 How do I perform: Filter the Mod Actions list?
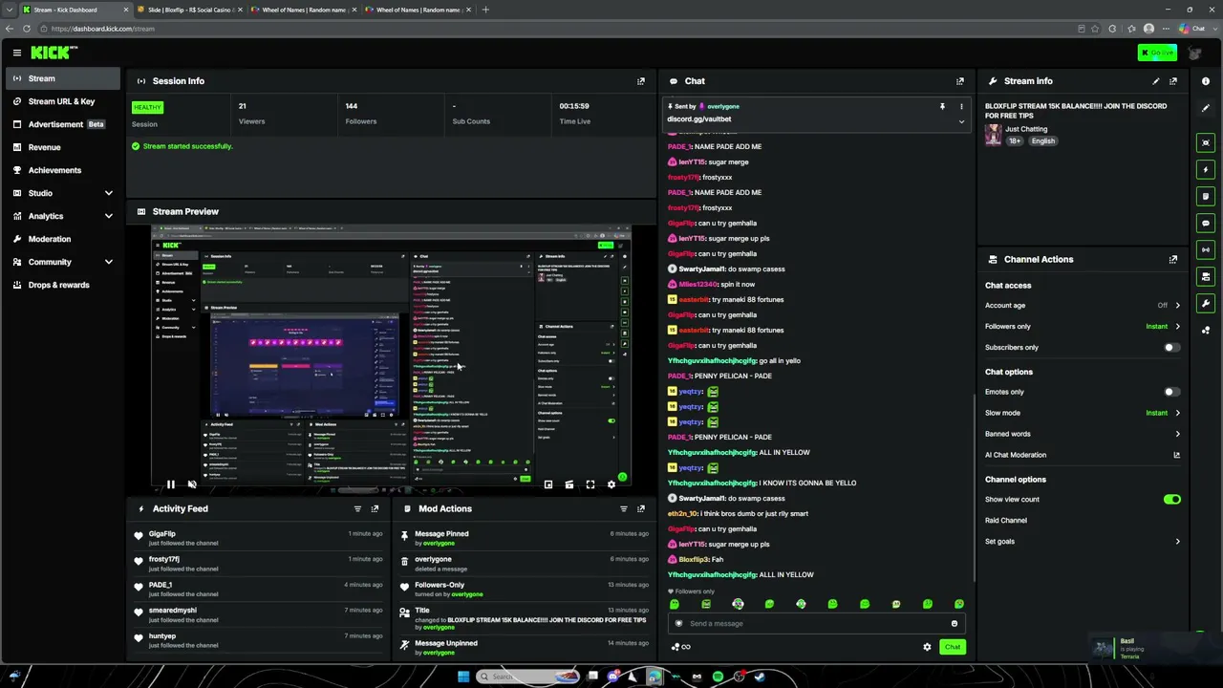624,508
